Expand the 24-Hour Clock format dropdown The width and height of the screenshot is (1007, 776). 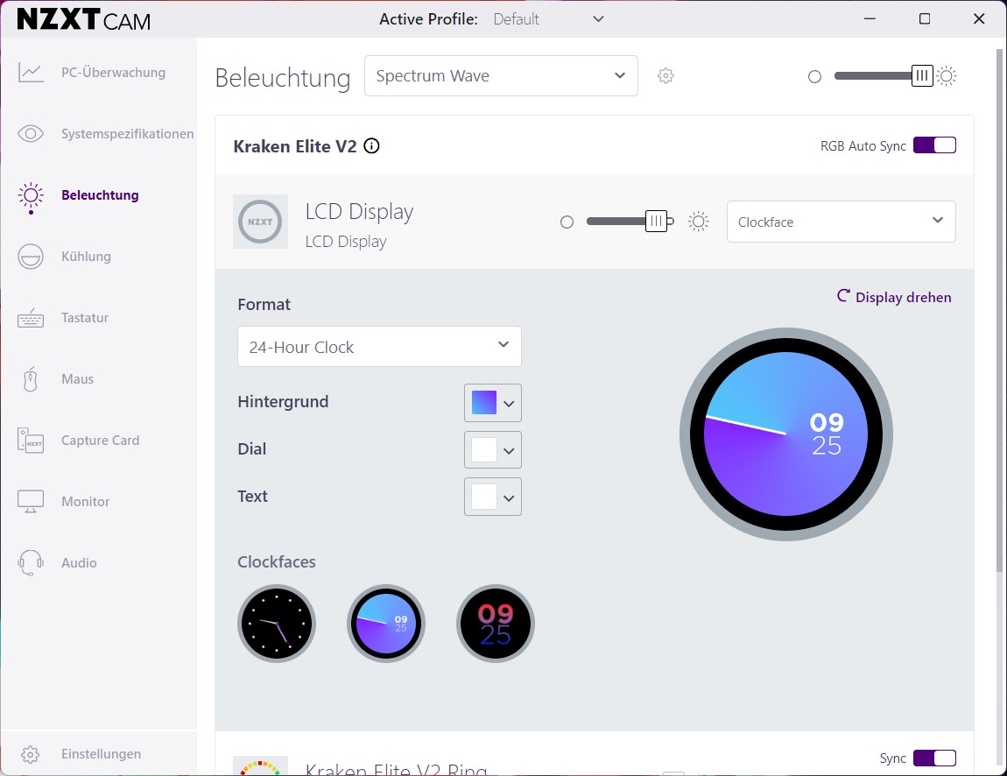[379, 347]
